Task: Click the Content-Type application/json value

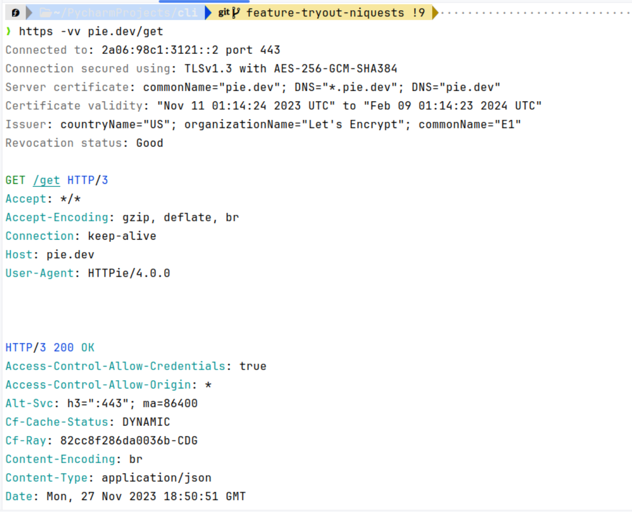Action: point(156,478)
